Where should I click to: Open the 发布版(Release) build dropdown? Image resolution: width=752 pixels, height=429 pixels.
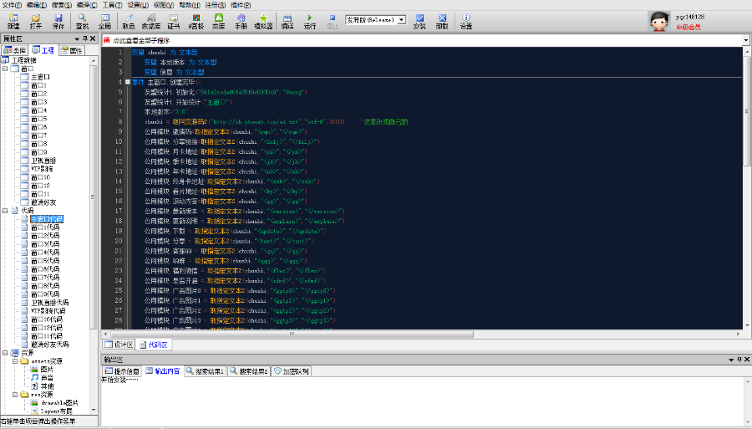point(402,20)
